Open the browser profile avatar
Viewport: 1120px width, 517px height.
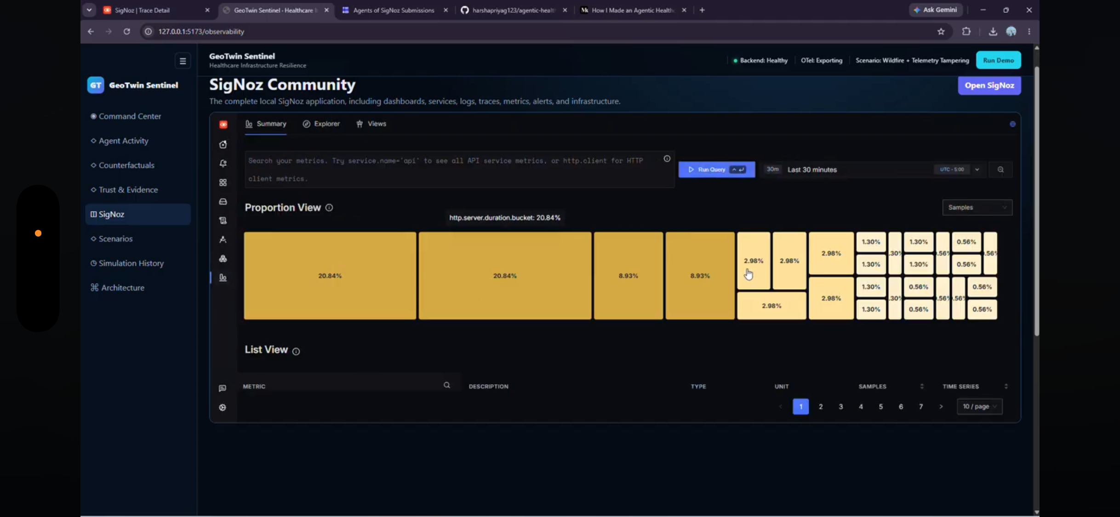click(1011, 31)
